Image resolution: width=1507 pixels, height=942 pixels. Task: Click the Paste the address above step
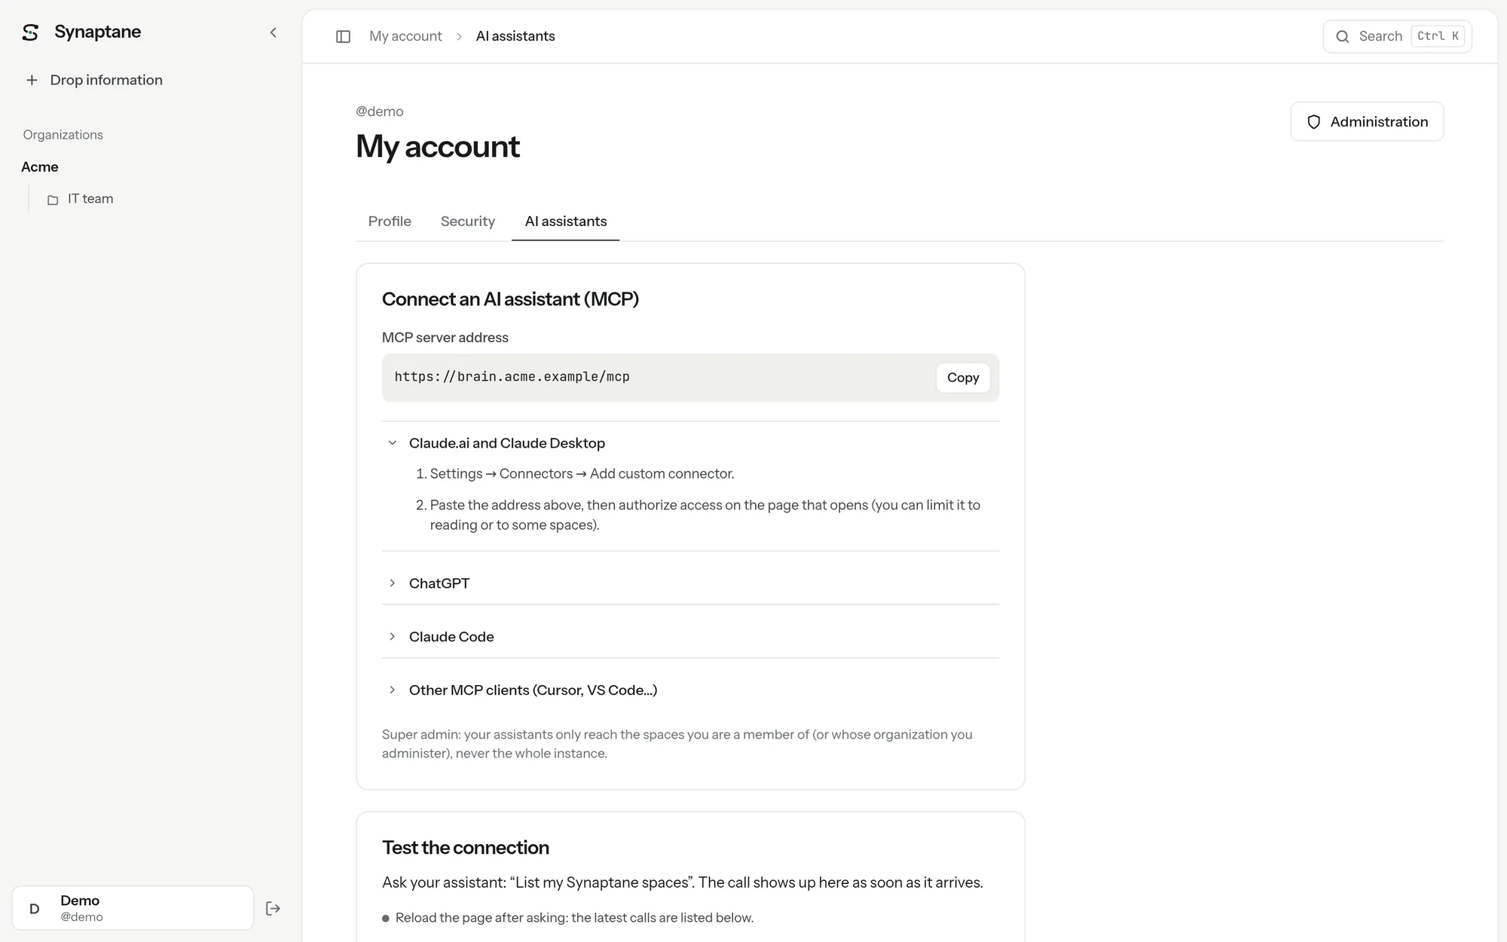click(705, 515)
